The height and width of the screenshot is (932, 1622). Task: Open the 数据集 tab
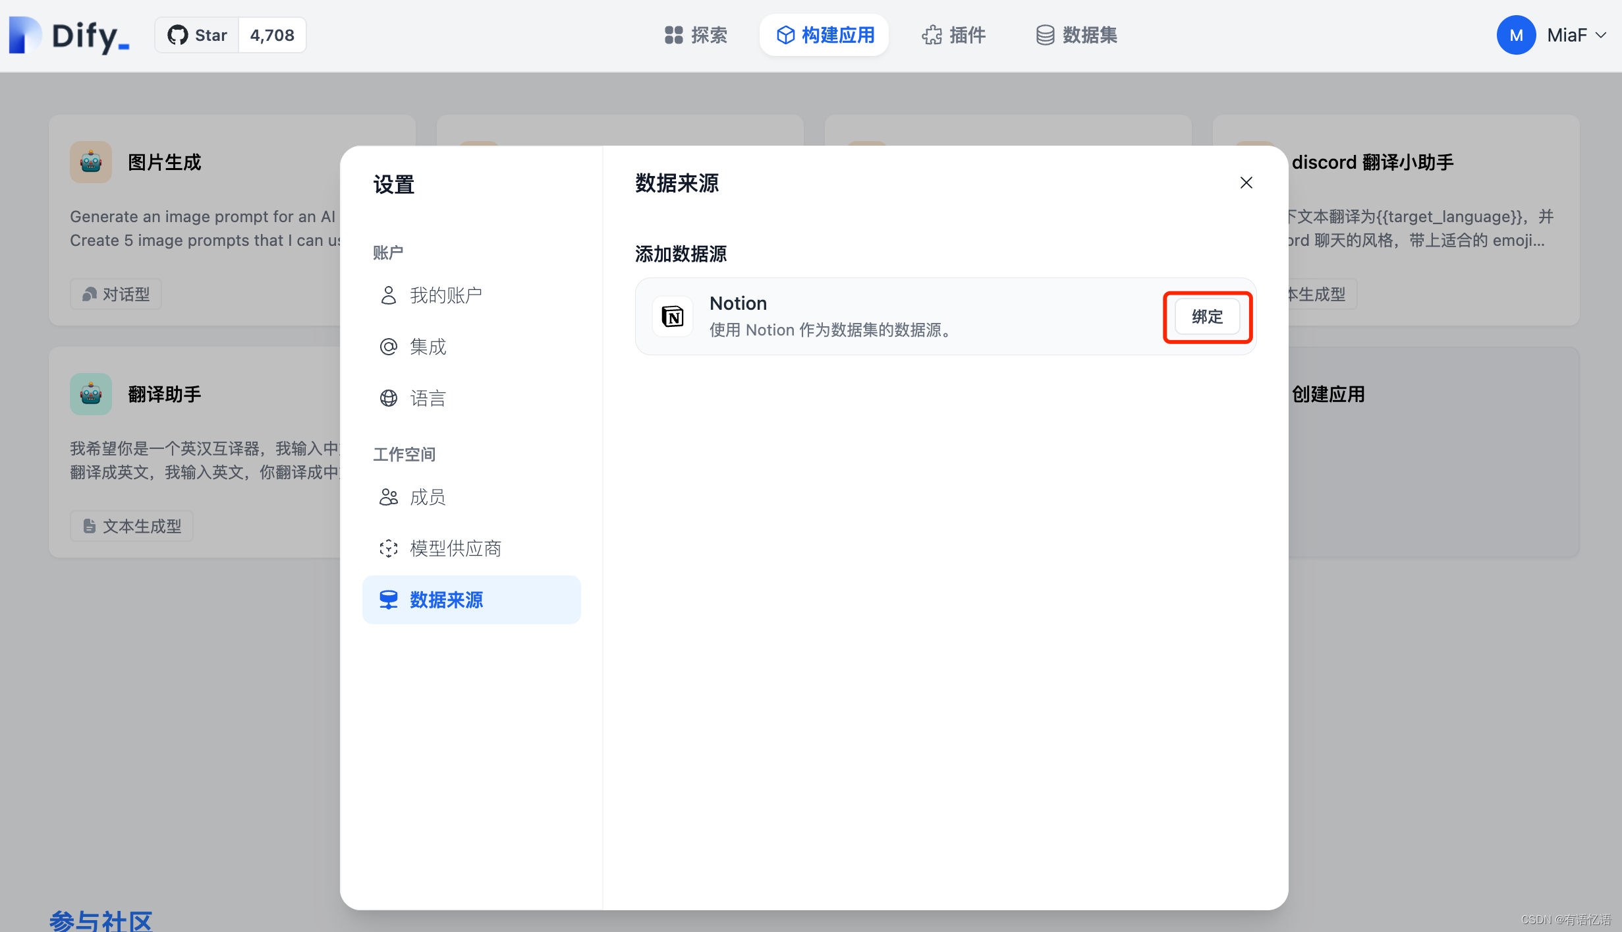(1077, 35)
